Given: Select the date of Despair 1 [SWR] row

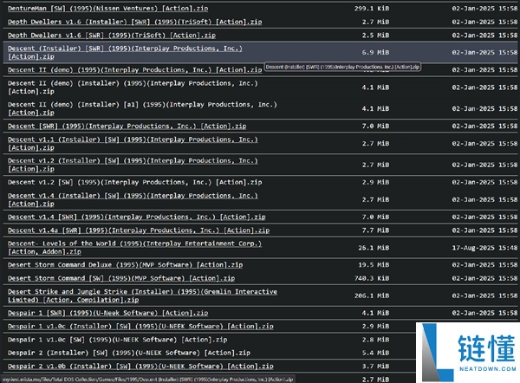Looking at the screenshot, I should click(x=484, y=313).
